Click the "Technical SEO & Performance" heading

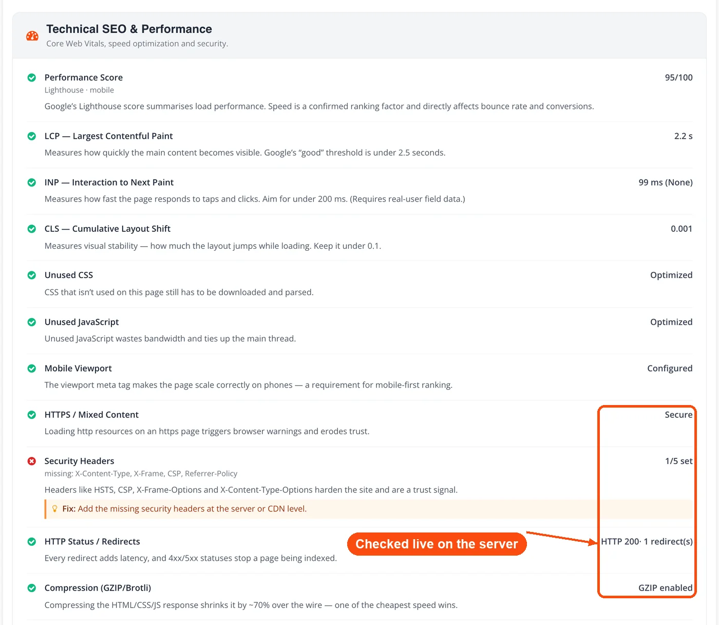129,29
